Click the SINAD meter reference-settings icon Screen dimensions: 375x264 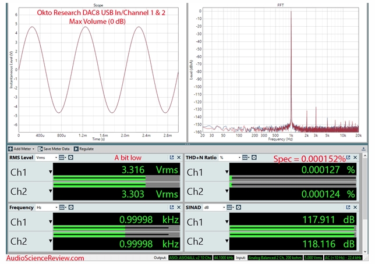click(230, 208)
